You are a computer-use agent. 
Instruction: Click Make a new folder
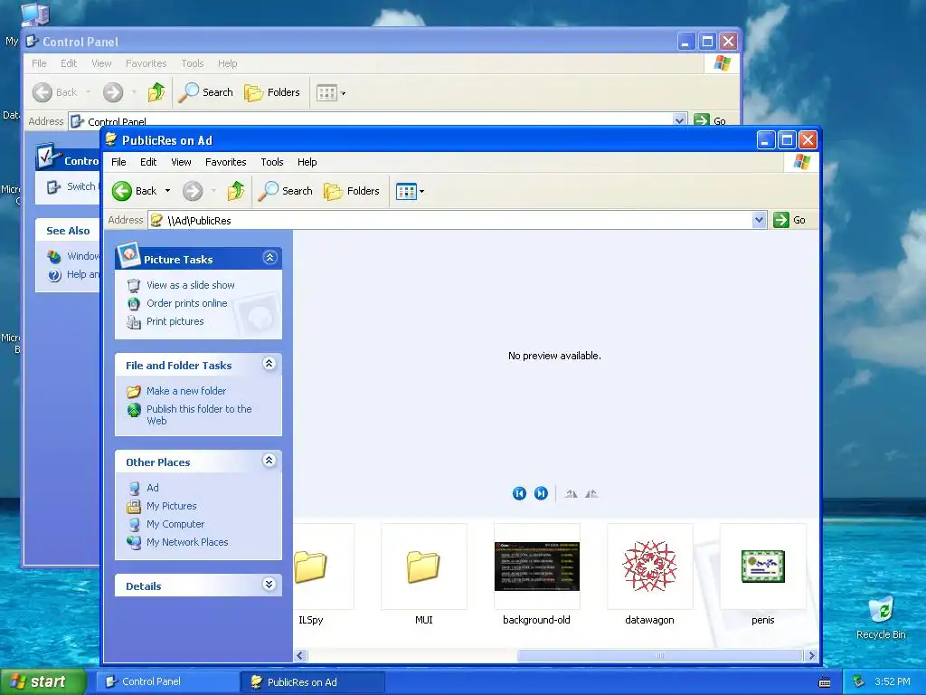pos(186,391)
